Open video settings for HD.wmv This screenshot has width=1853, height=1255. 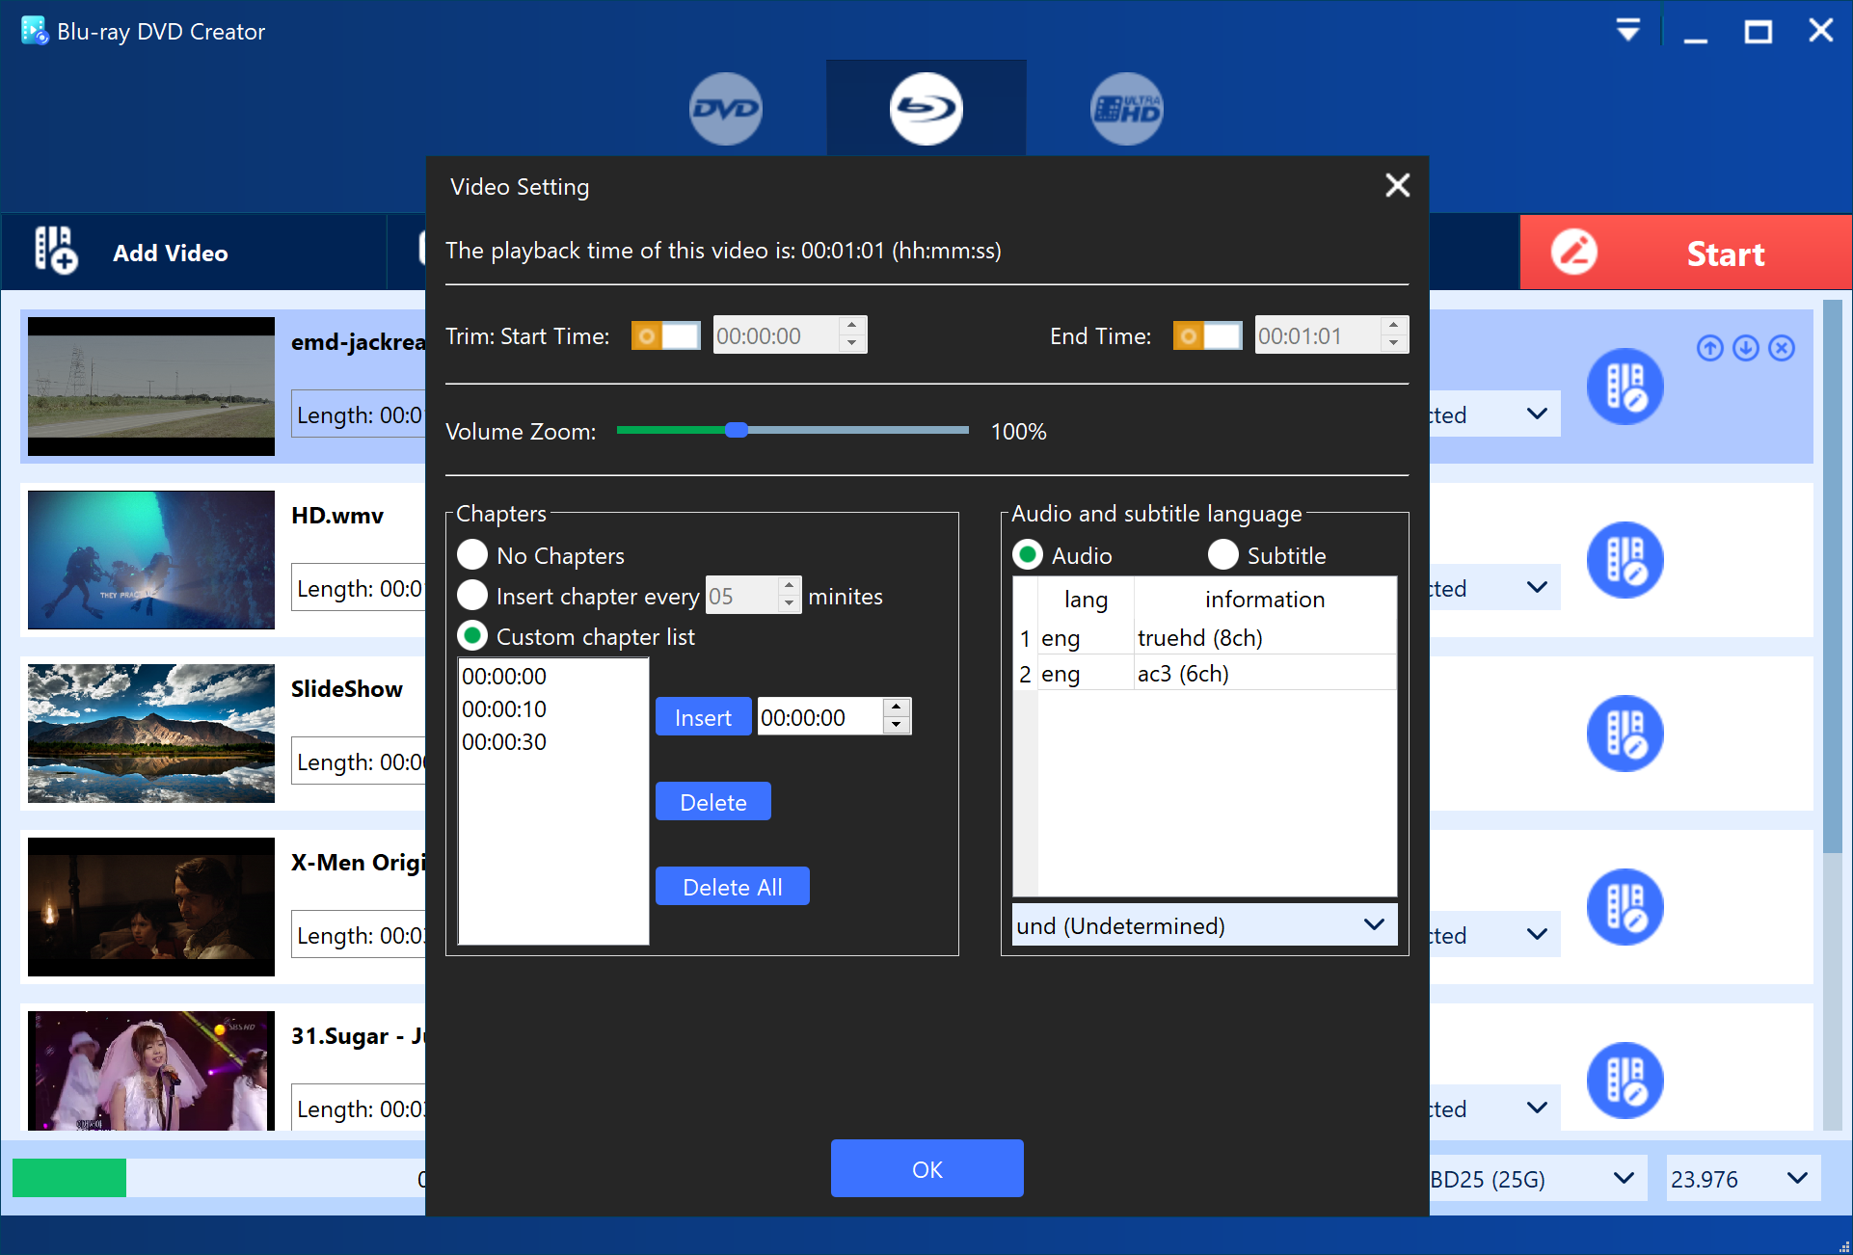tap(1625, 559)
